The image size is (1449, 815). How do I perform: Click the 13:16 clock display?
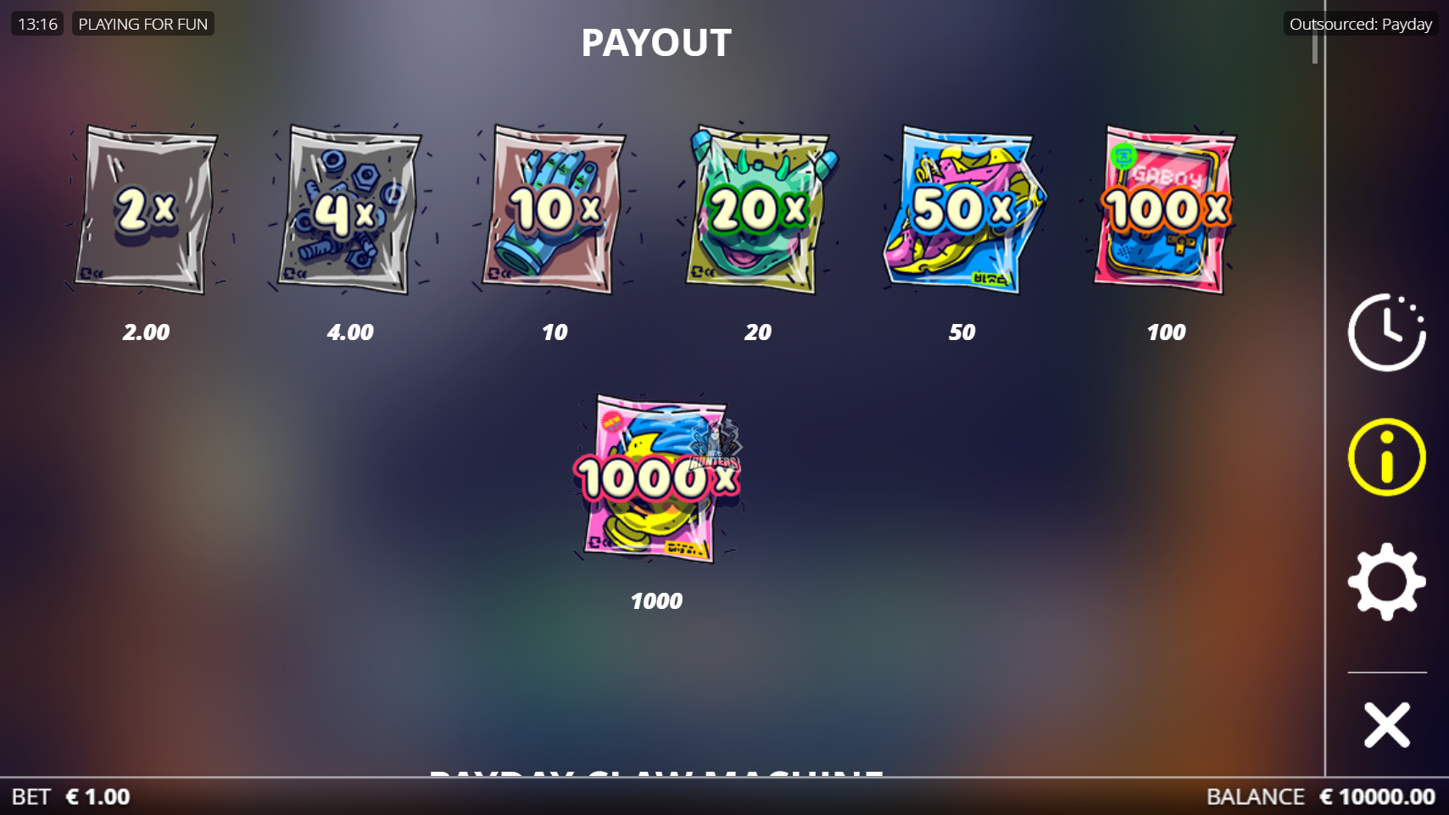[x=37, y=24]
